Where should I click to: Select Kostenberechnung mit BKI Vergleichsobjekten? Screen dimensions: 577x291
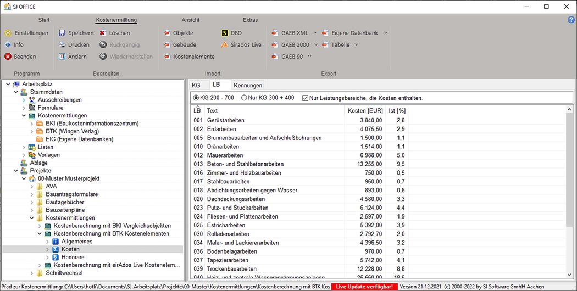(x=112, y=226)
